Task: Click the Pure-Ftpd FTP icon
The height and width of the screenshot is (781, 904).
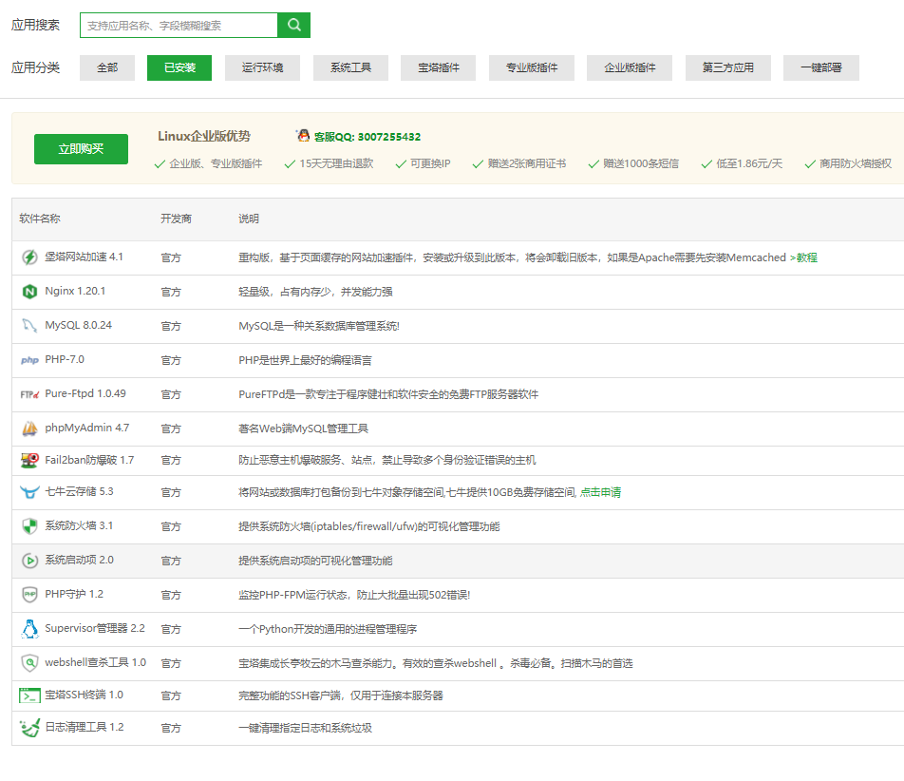Action: tap(30, 394)
